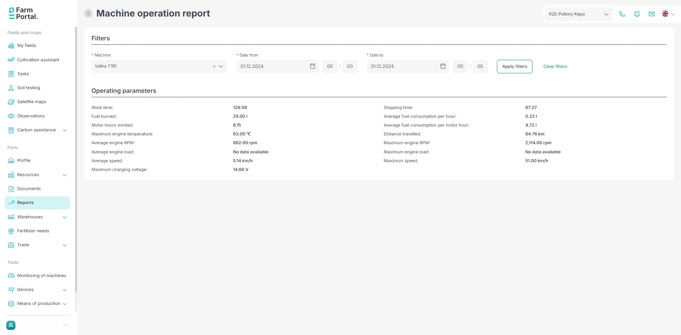Screen dimensions: 681x335
Task: Click the Trade box icon
Action: pyautogui.click(x=11, y=245)
